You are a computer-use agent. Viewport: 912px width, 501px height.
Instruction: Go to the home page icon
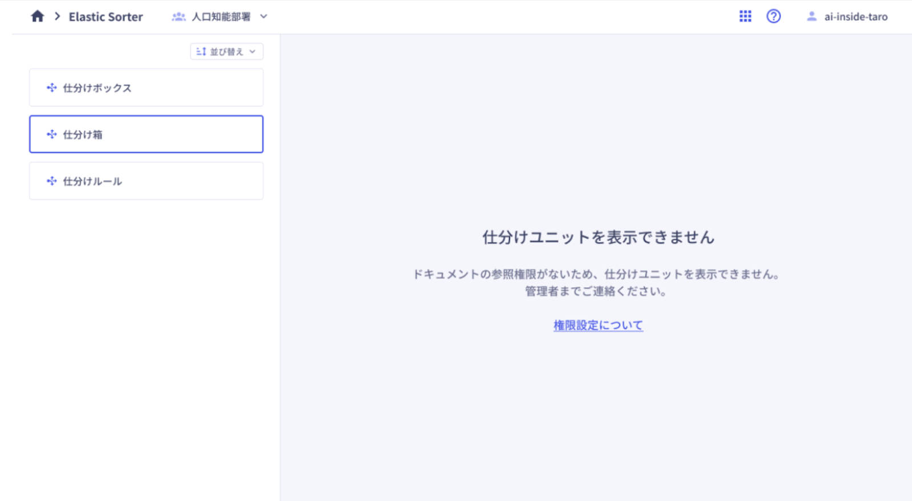click(x=38, y=17)
